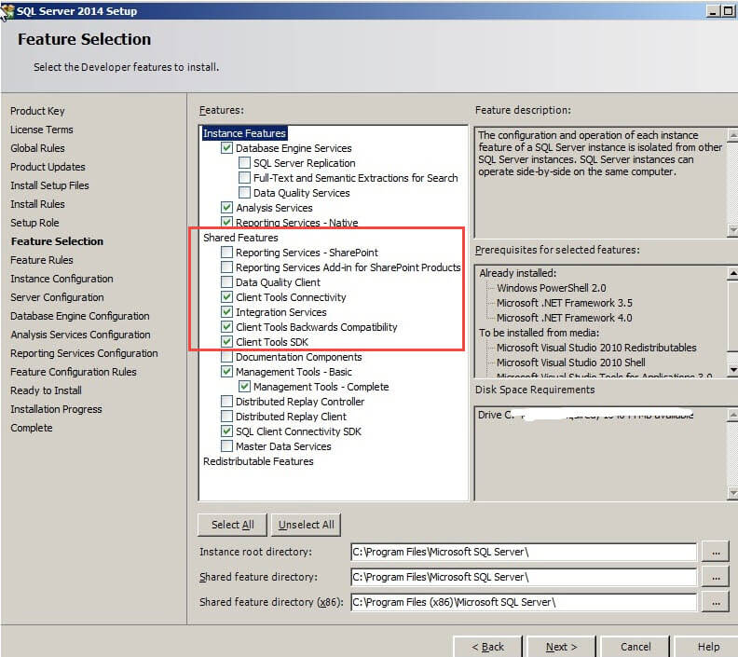The width and height of the screenshot is (738, 657).
Task: Click the SQL Server Setup title bar icon
Action: [x=7, y=11]
